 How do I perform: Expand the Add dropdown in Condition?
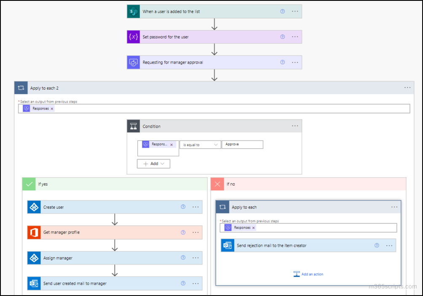pyautogui.click(x=153, y=164)
